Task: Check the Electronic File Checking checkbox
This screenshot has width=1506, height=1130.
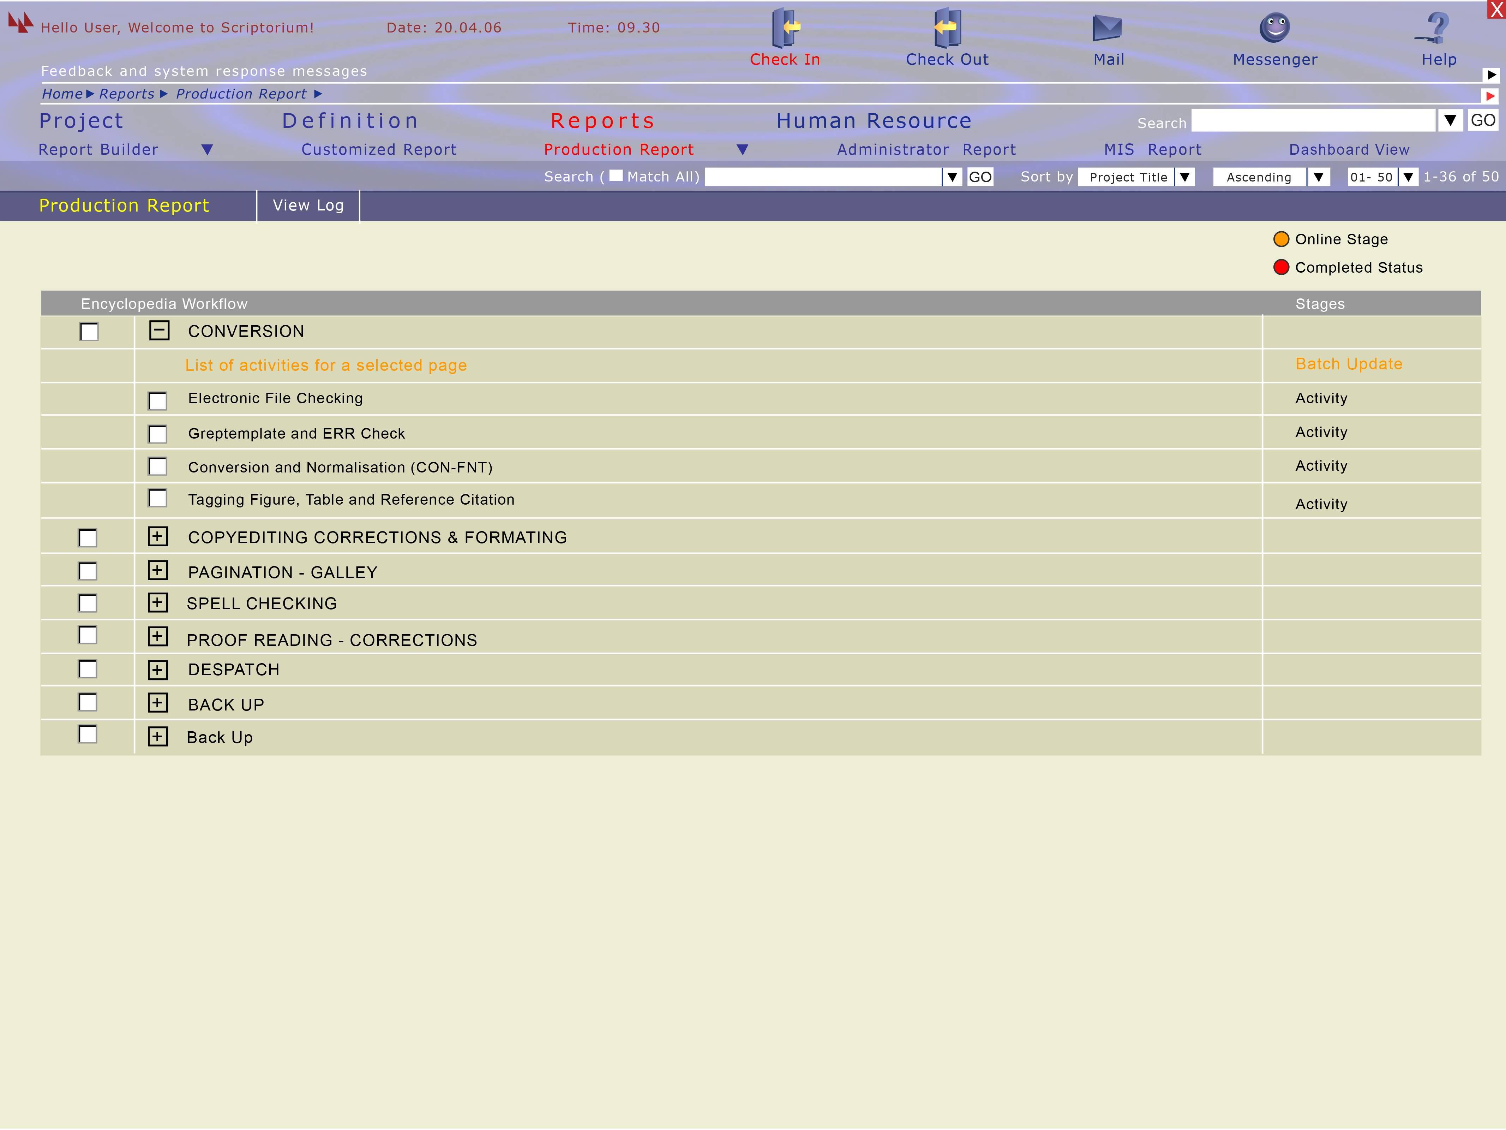Action: 158,401
